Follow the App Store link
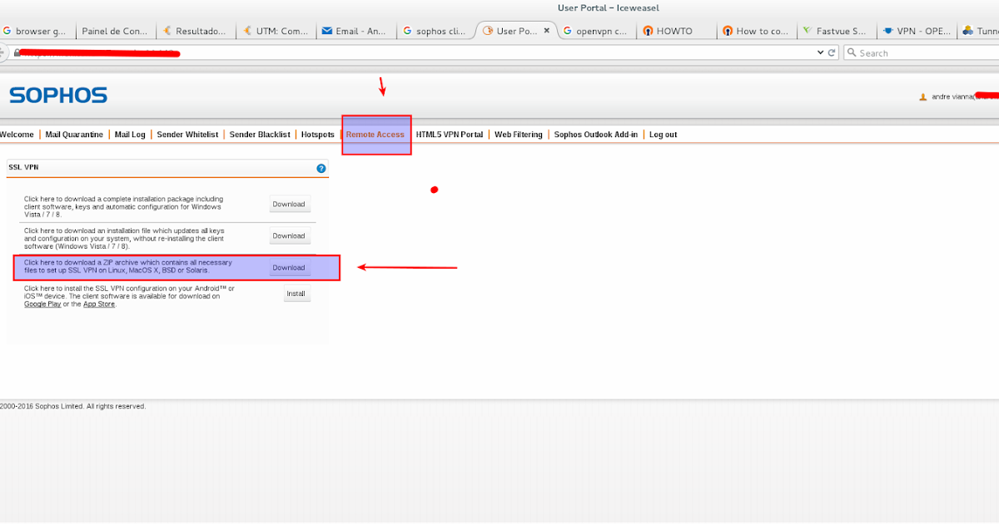999x524 pixels. point(99,304)
